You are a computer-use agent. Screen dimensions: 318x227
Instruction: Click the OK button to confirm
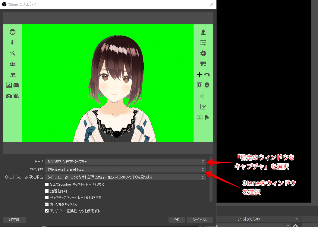(x=177, y=219)
